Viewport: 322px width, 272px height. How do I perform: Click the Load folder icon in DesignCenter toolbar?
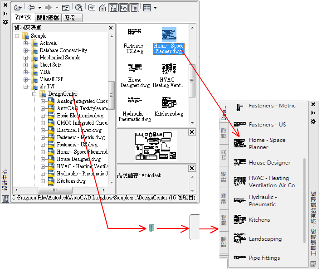click(18, 8)
